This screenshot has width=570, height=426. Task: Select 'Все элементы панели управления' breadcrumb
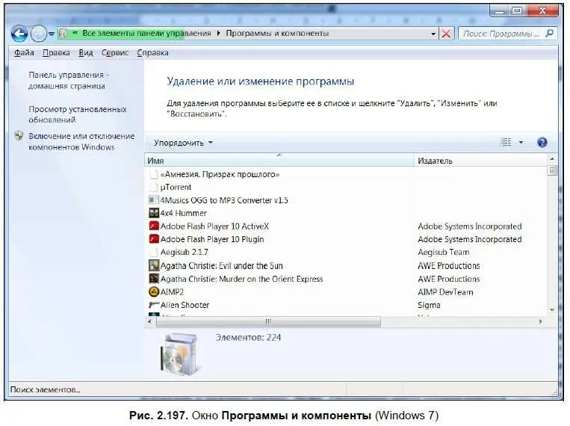(x=146, y=33)
